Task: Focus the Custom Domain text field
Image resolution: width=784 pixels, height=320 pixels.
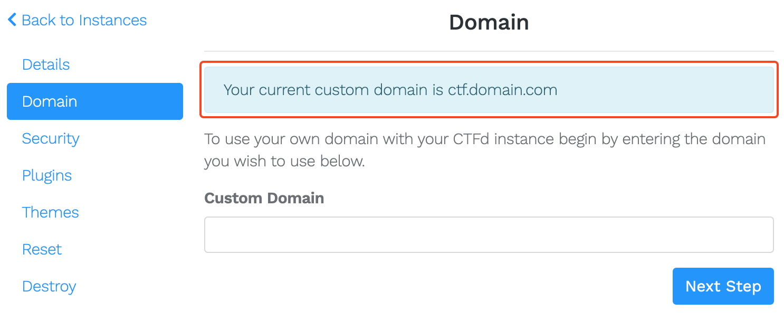Action: [x=489, y=234]
